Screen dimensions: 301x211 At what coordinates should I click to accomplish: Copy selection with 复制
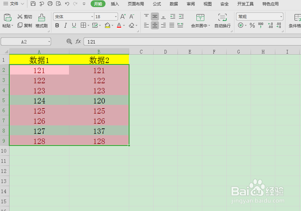pyautogui.click(x=25, y=25)
